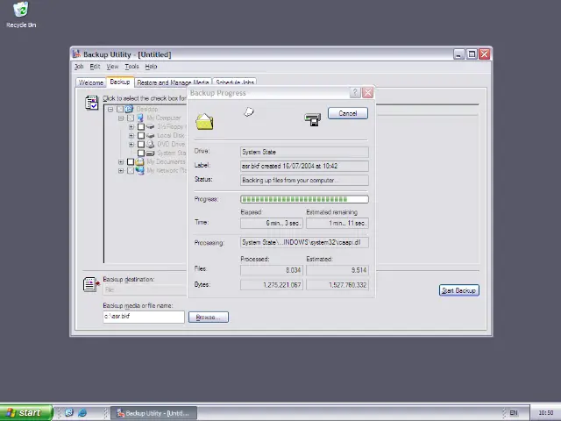Cancel the backup in progress

[348, 113]
